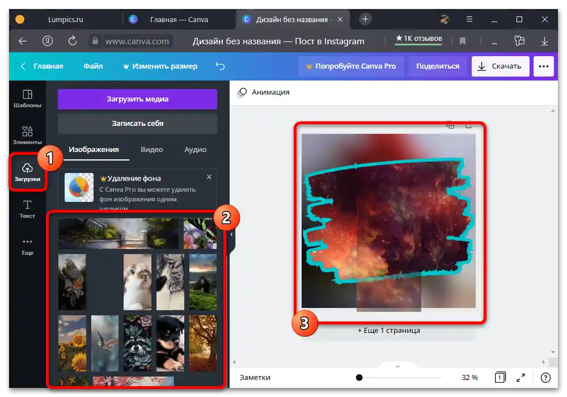
Task: Open the Изменить размер menu
Action: [x=160, y=66]
